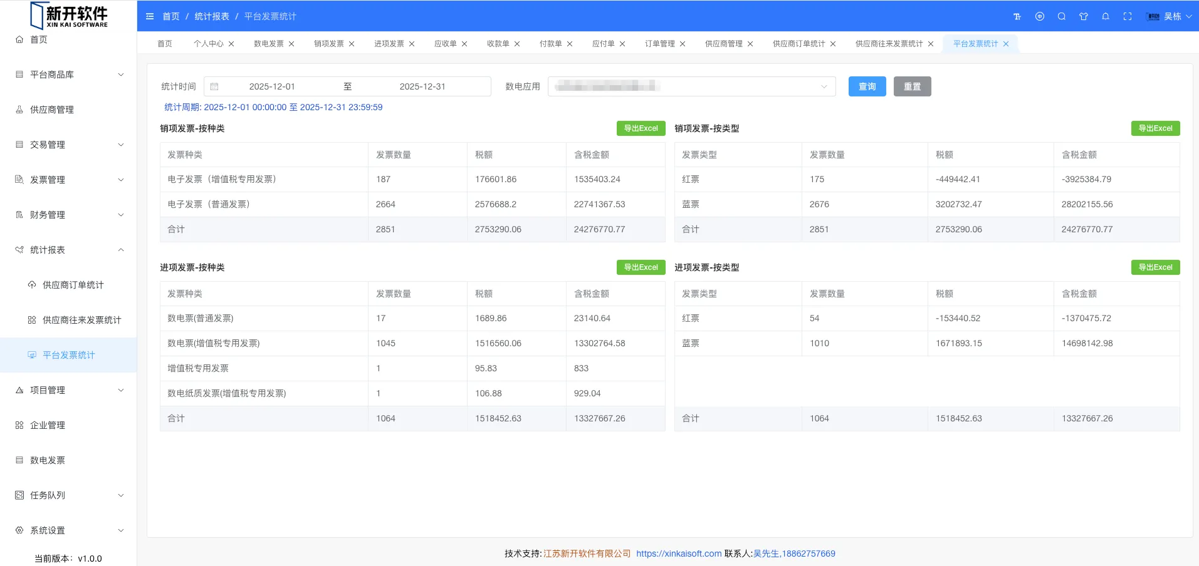
Task: Open the 吴栋 user account dropdown
Action: click(1169, 16)
